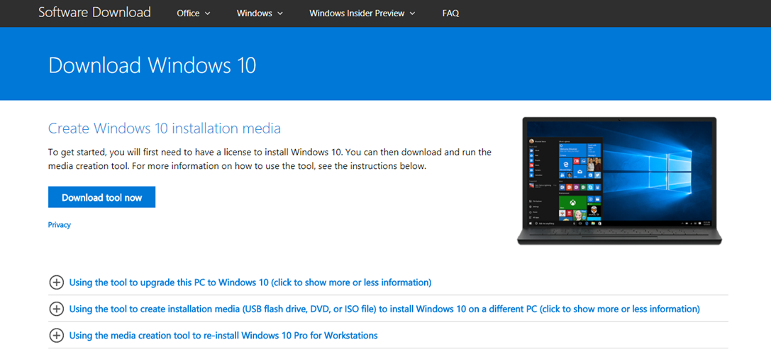Click the paragraph starting 'To get started'
This screenshot has width=771, height=352.
[x=270, y=159]
